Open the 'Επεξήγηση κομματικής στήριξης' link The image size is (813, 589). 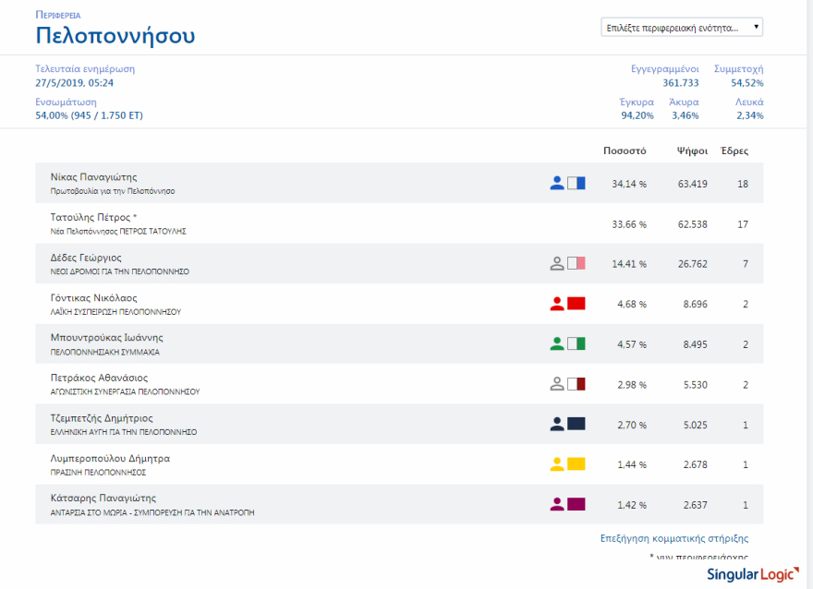(674, 538)
